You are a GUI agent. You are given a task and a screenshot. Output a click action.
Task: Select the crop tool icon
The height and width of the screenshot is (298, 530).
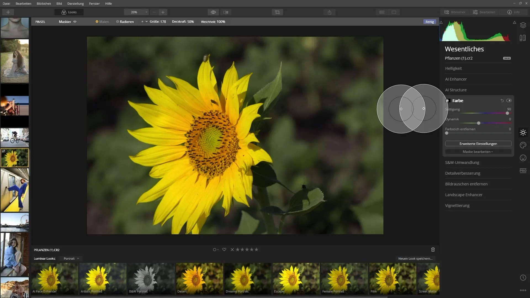[277, 12]
